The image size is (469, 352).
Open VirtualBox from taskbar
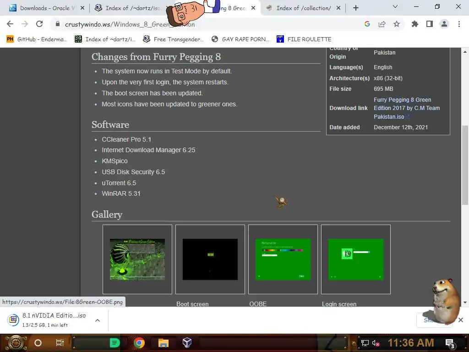(x=187, y=343)
